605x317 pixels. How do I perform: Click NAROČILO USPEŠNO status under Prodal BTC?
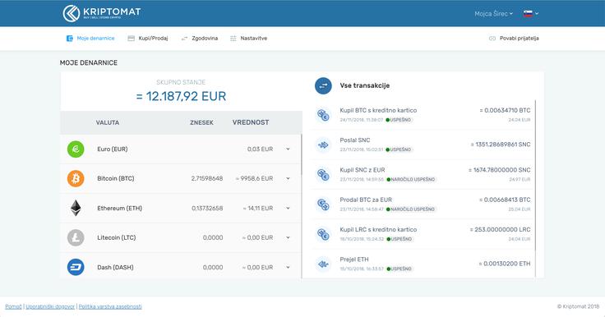pyautogui.click(x=411, y=209)
